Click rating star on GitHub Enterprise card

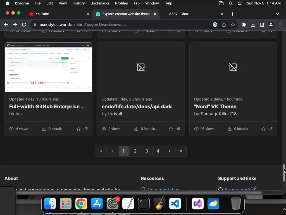(78, 129)
